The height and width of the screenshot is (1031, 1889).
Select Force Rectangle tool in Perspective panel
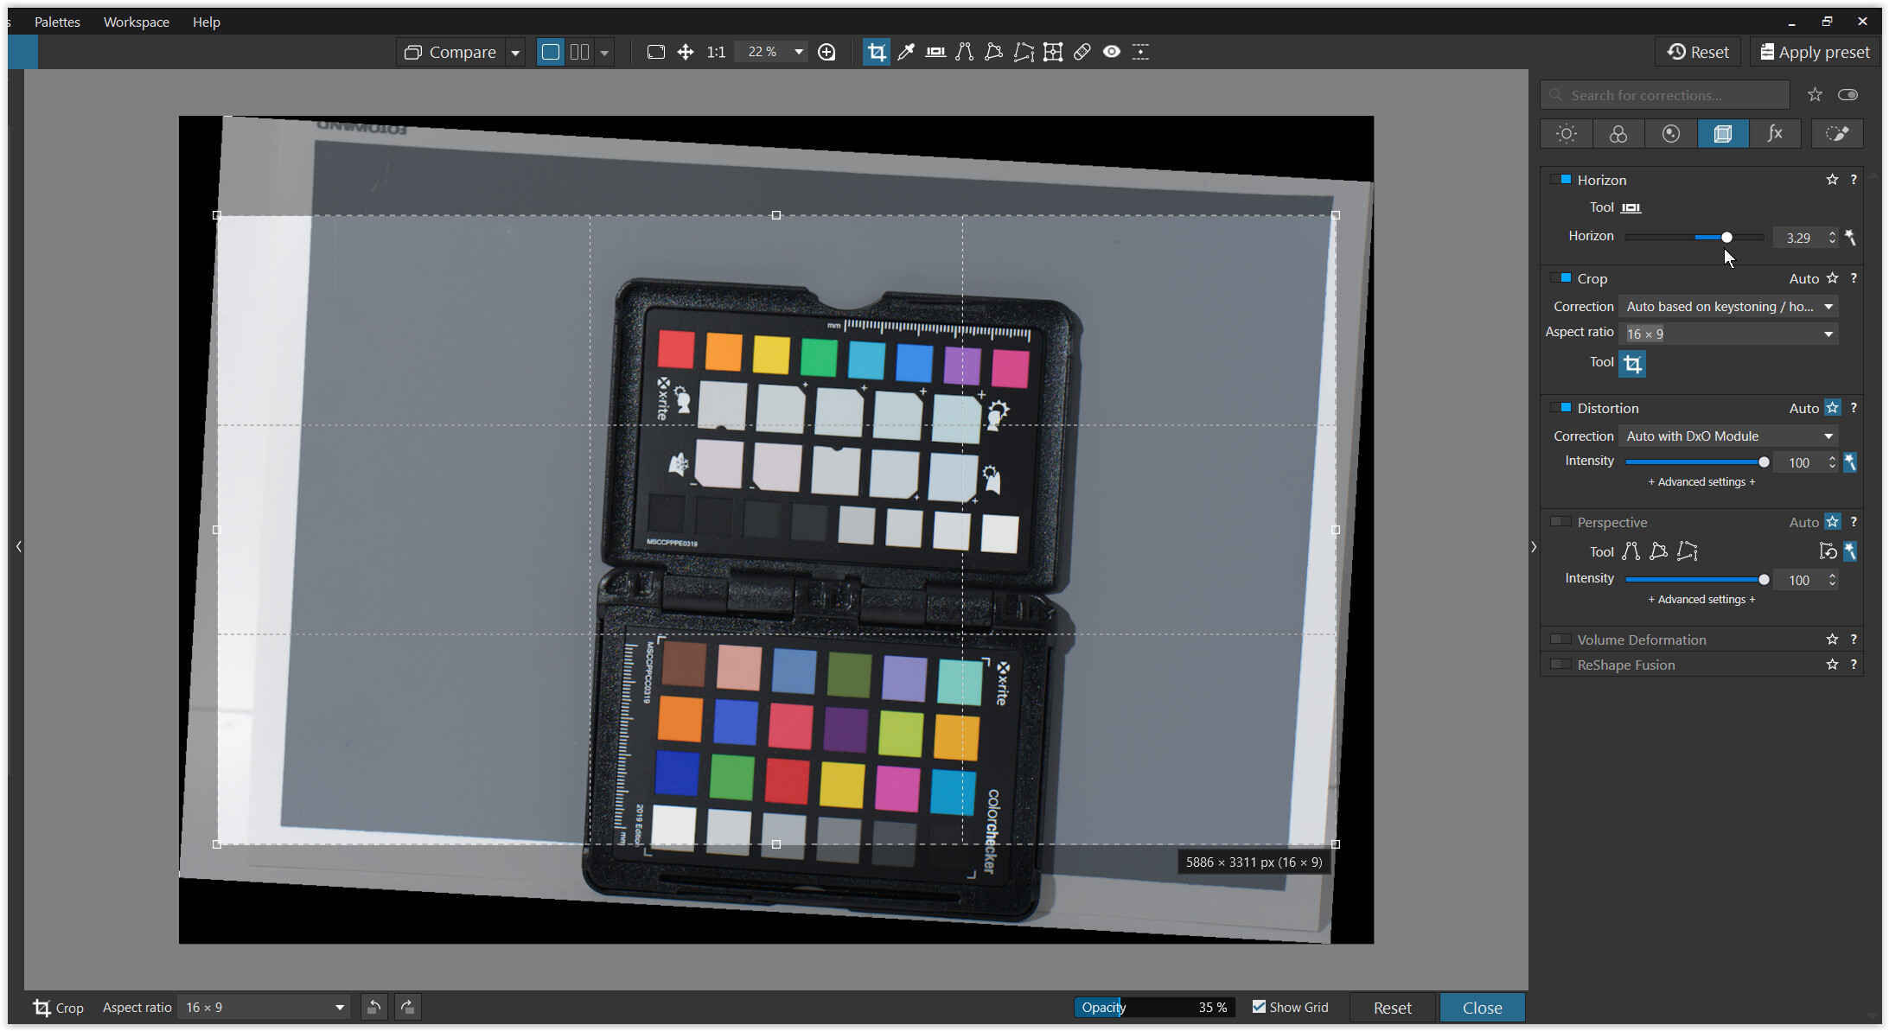[x=1658, y=551]
